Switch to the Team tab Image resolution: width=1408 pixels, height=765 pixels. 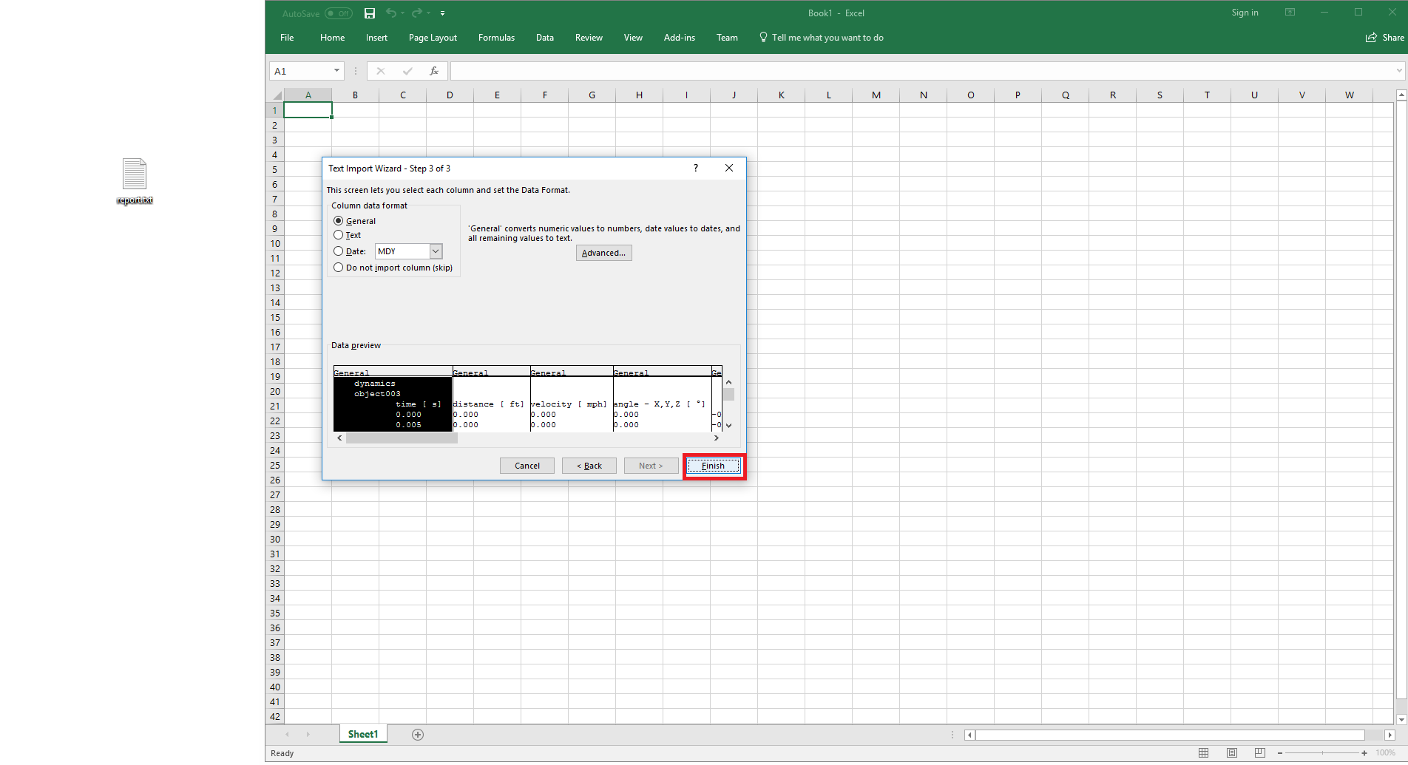[x=727, y=38]
